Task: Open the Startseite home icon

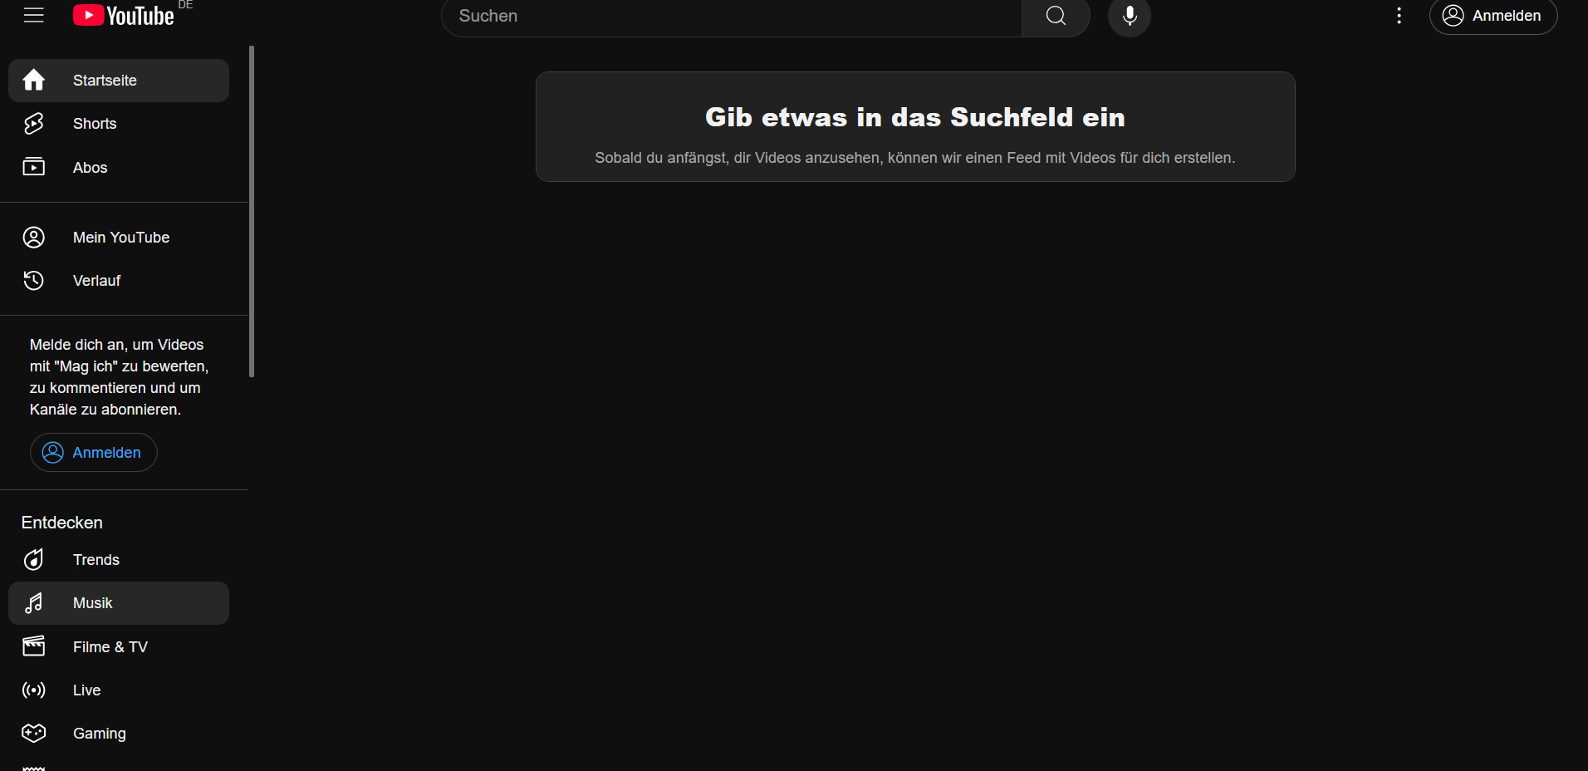Action: [33, 80]
